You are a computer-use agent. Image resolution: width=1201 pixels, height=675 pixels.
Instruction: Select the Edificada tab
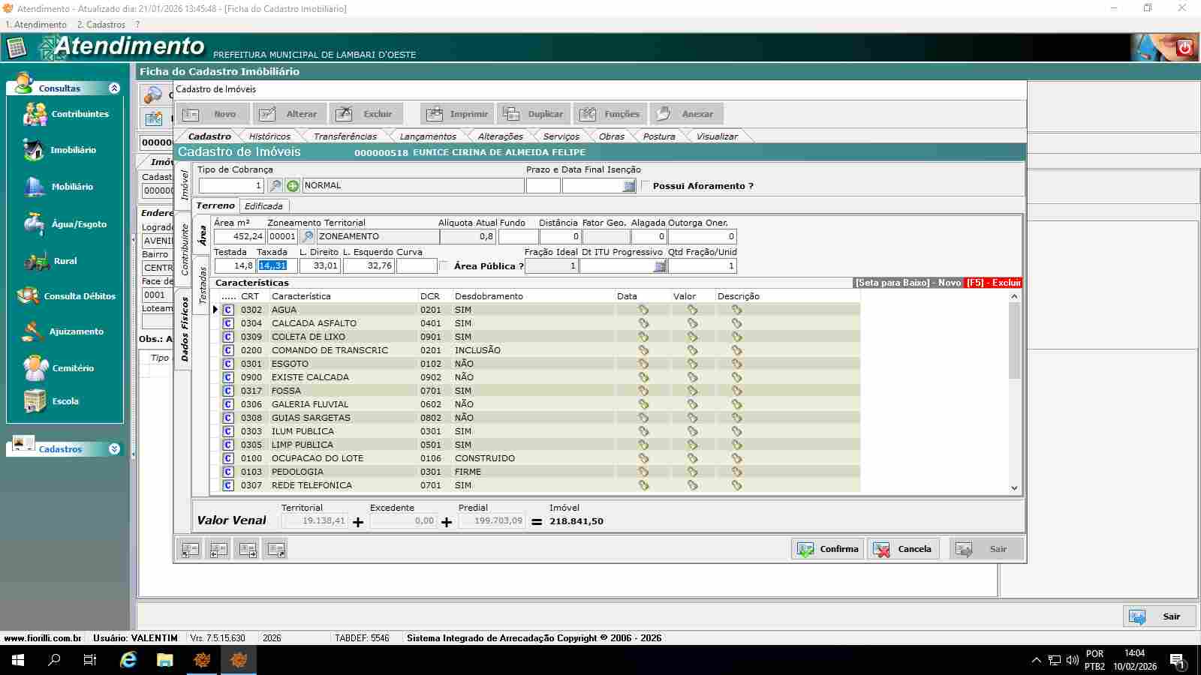click(x=263, y=206)
